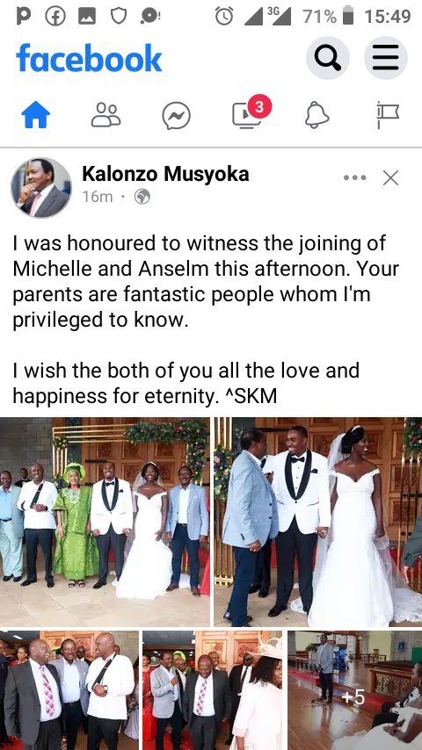Screen dimensions: 422x750
Task: View the +5 more photos tile
Action: coord(355,690)
